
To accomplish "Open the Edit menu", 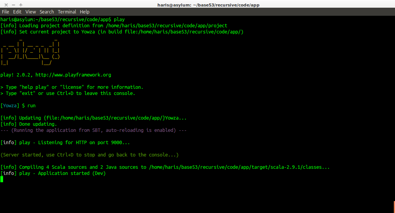I will point(17,12).
